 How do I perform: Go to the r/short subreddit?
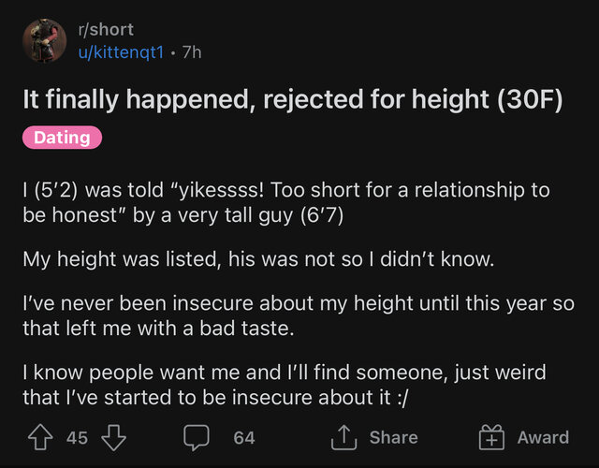tap(105, 30)
